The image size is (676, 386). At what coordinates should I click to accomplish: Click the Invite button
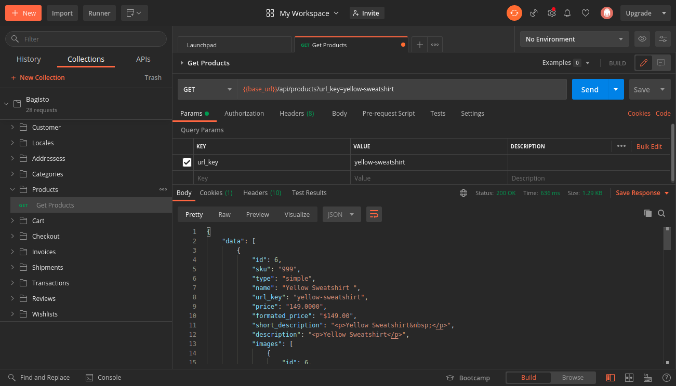367,13
